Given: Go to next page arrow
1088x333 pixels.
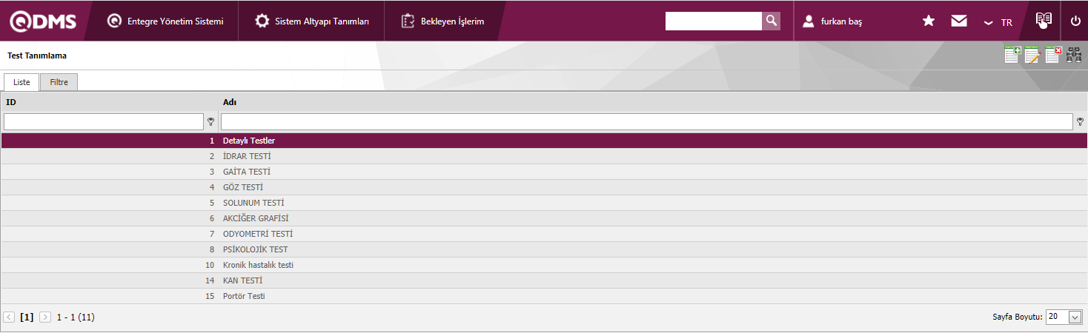Looking at the screenshot, I should [x=45, y=317].
